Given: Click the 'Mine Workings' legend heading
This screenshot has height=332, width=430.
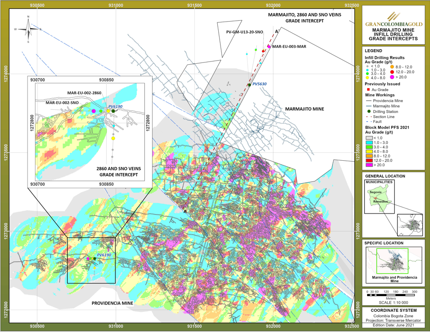Looking at the screenshot, I should (380, 95).
